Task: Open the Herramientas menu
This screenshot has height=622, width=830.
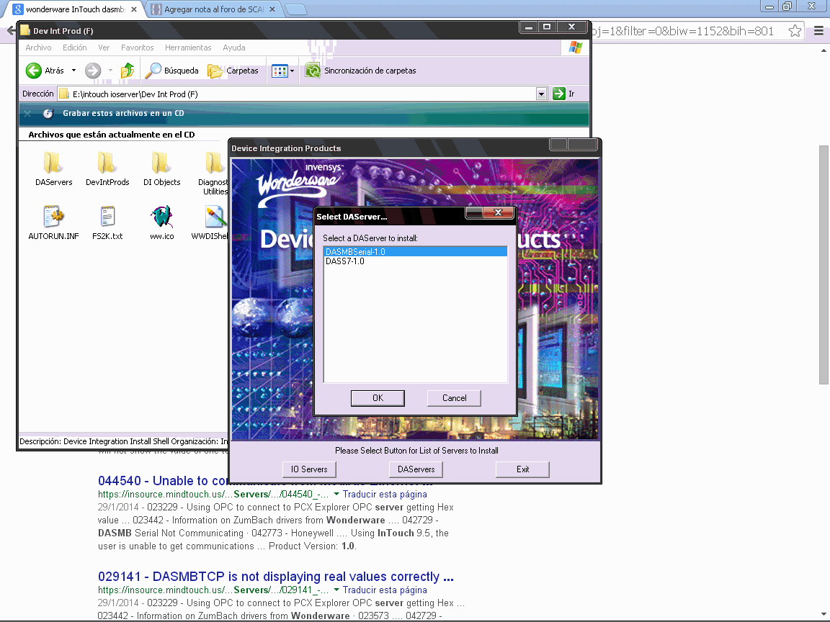Action: pyautogui.click(x=188, y=48)
